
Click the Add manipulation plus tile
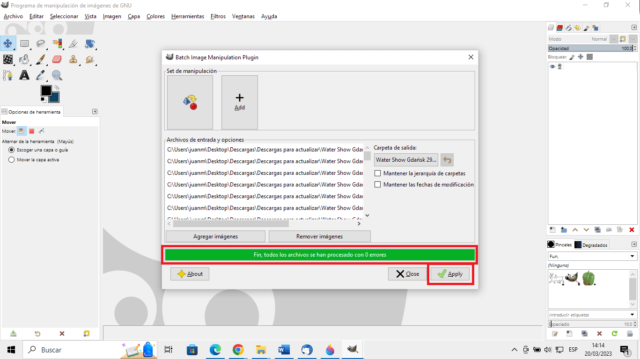[x=240, y=102]
